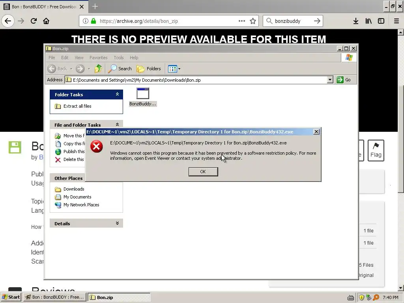
Task: Click the Flag button on archive page
Action: tap(376, 150)
